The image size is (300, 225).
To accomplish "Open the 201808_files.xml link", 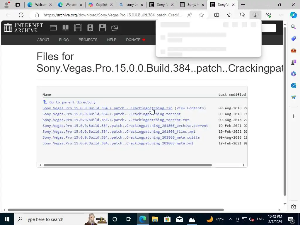I will pyautogui.click(x=119, y=132).
